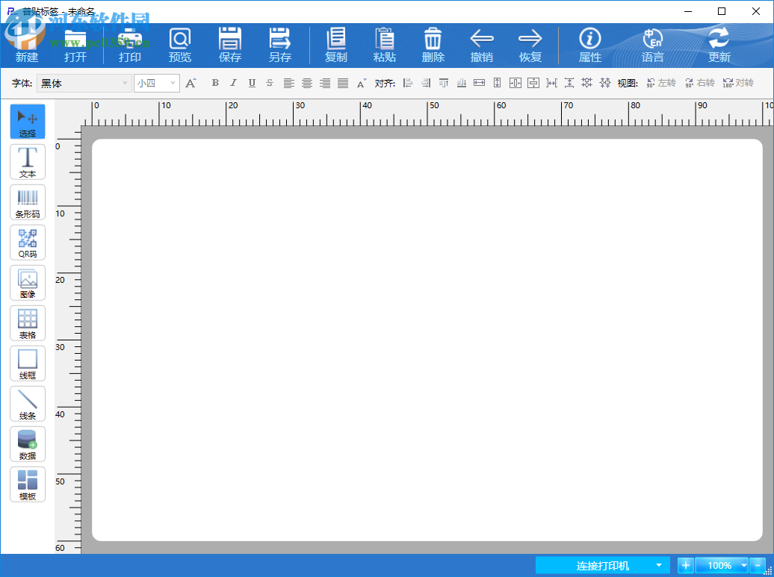
Task: Center object horizontally on label
Action: point(516,83)
